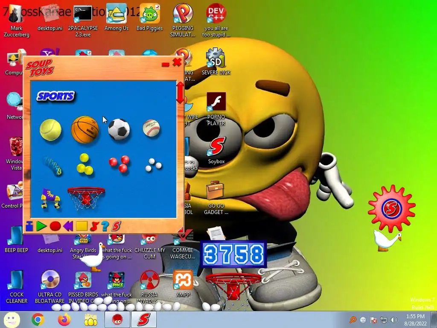This screenshot has height=328, width=437.
Task: Click the red resize corner of Soup Toys
Action: tap(181, 230)
